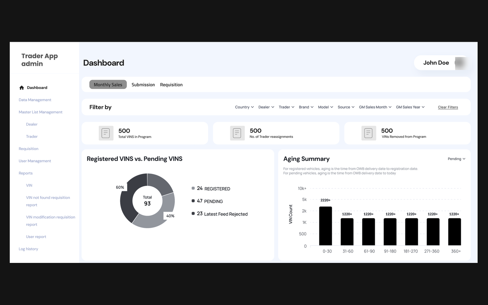Open the Pending dropdown in Aging Summary
The image size is (488, 305).
coord(456,159)
